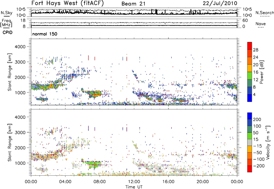The height and width of the screenshot is (189, 274).
Task: Click the strong echo cluster near 08:00 in power panel
Action: tap(95, 94)
